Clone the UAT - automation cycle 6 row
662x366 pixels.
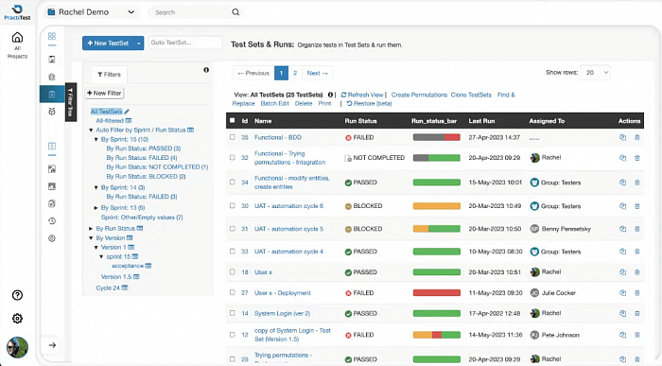[x=622, y=206]
